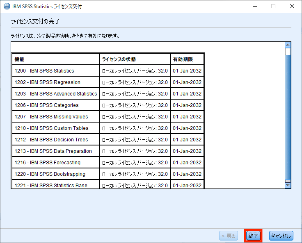This screenshot has height=243, width=302.
Task: Select row 1221 - IBM SPSS Statistics Base
Action: click(x=108, y=184)
